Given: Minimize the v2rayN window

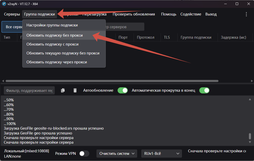Looking at the screenshot, I should pos(225,4).
